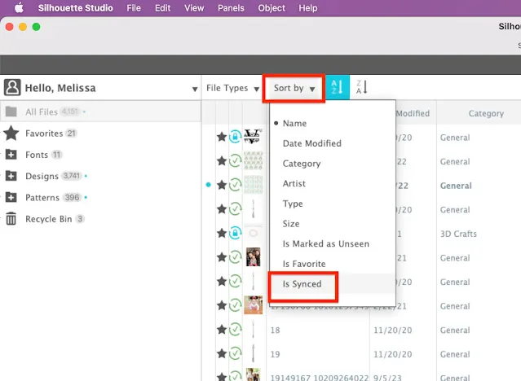
Task: Click the lock icon on 3D Crafts row
Action: (x=236, y=233)
